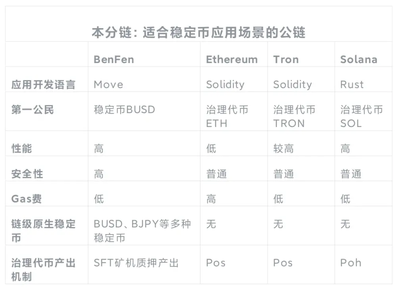The width and height of the screenshot is (397, 289).
Task: Select the 治理代币产出机制 row label
Action: [x=43, y=270]
